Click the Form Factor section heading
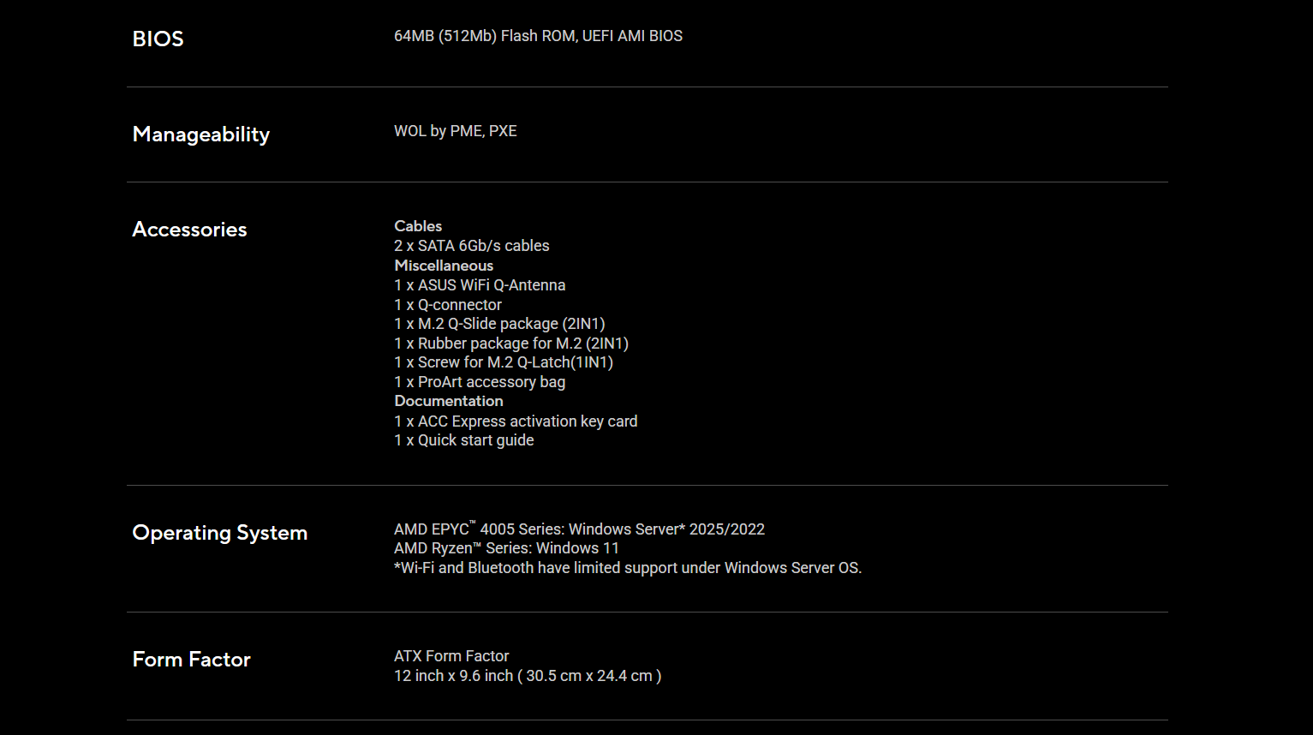Image resolution: width=1313 pixels, height=735 pixels. click(191, 660)
